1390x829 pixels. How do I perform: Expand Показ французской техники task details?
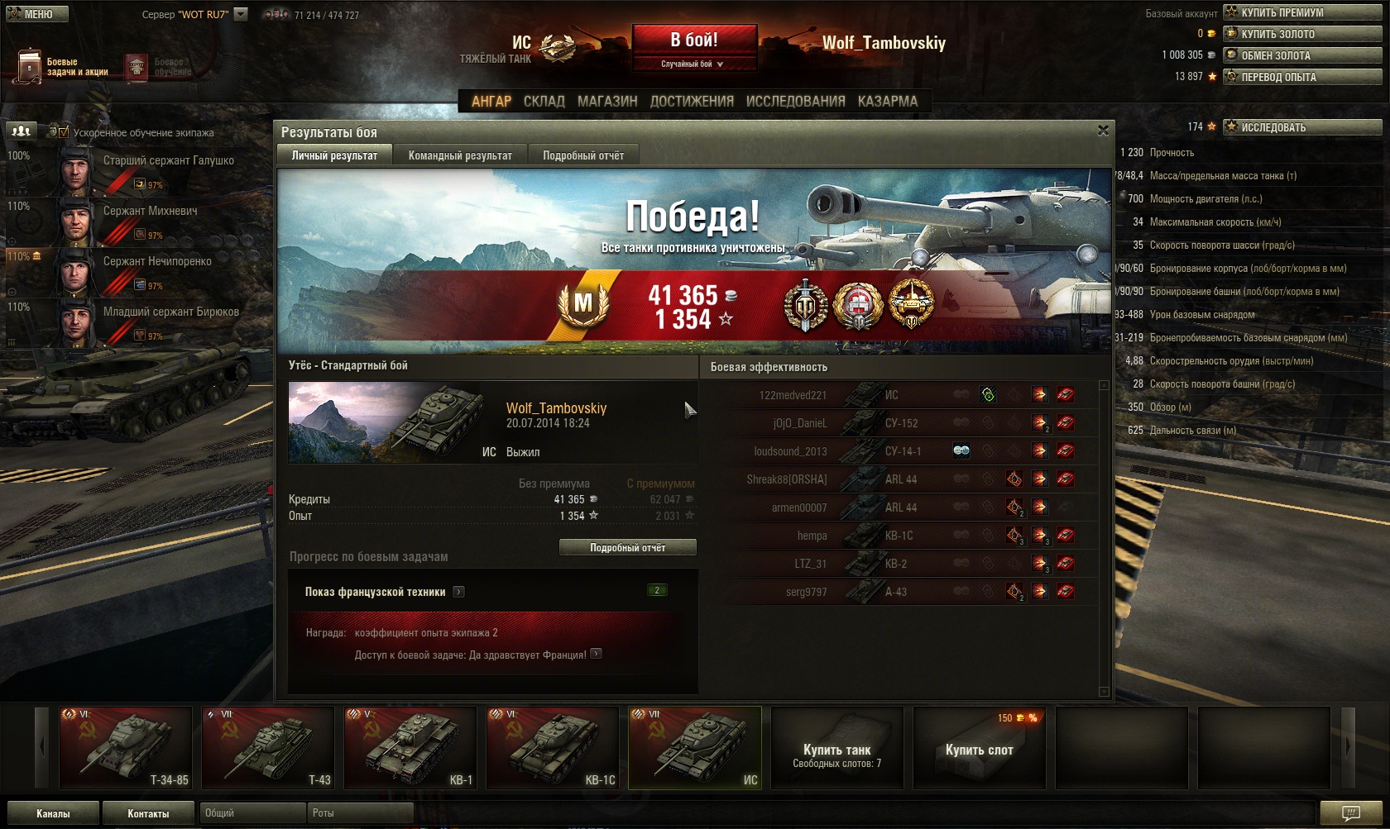click(x=459, y=592)
